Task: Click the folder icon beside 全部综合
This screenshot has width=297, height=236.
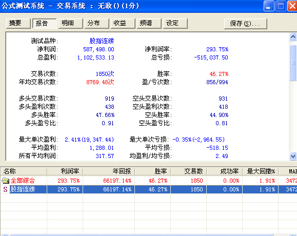Action: pyautogui.click(x=5, y=181)
